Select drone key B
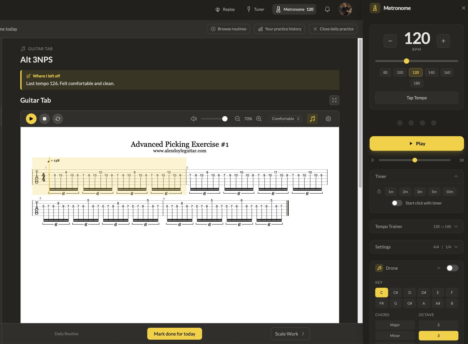 [452, 303]
